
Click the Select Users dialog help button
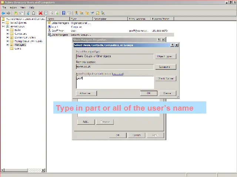tap(172, 45)
